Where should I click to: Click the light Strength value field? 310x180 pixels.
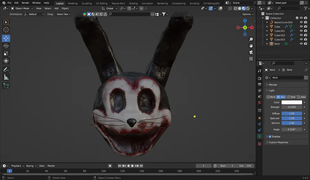coord(292,107)
